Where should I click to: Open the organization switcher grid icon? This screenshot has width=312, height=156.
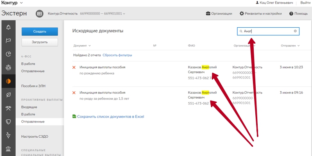(x=39, y=14)
